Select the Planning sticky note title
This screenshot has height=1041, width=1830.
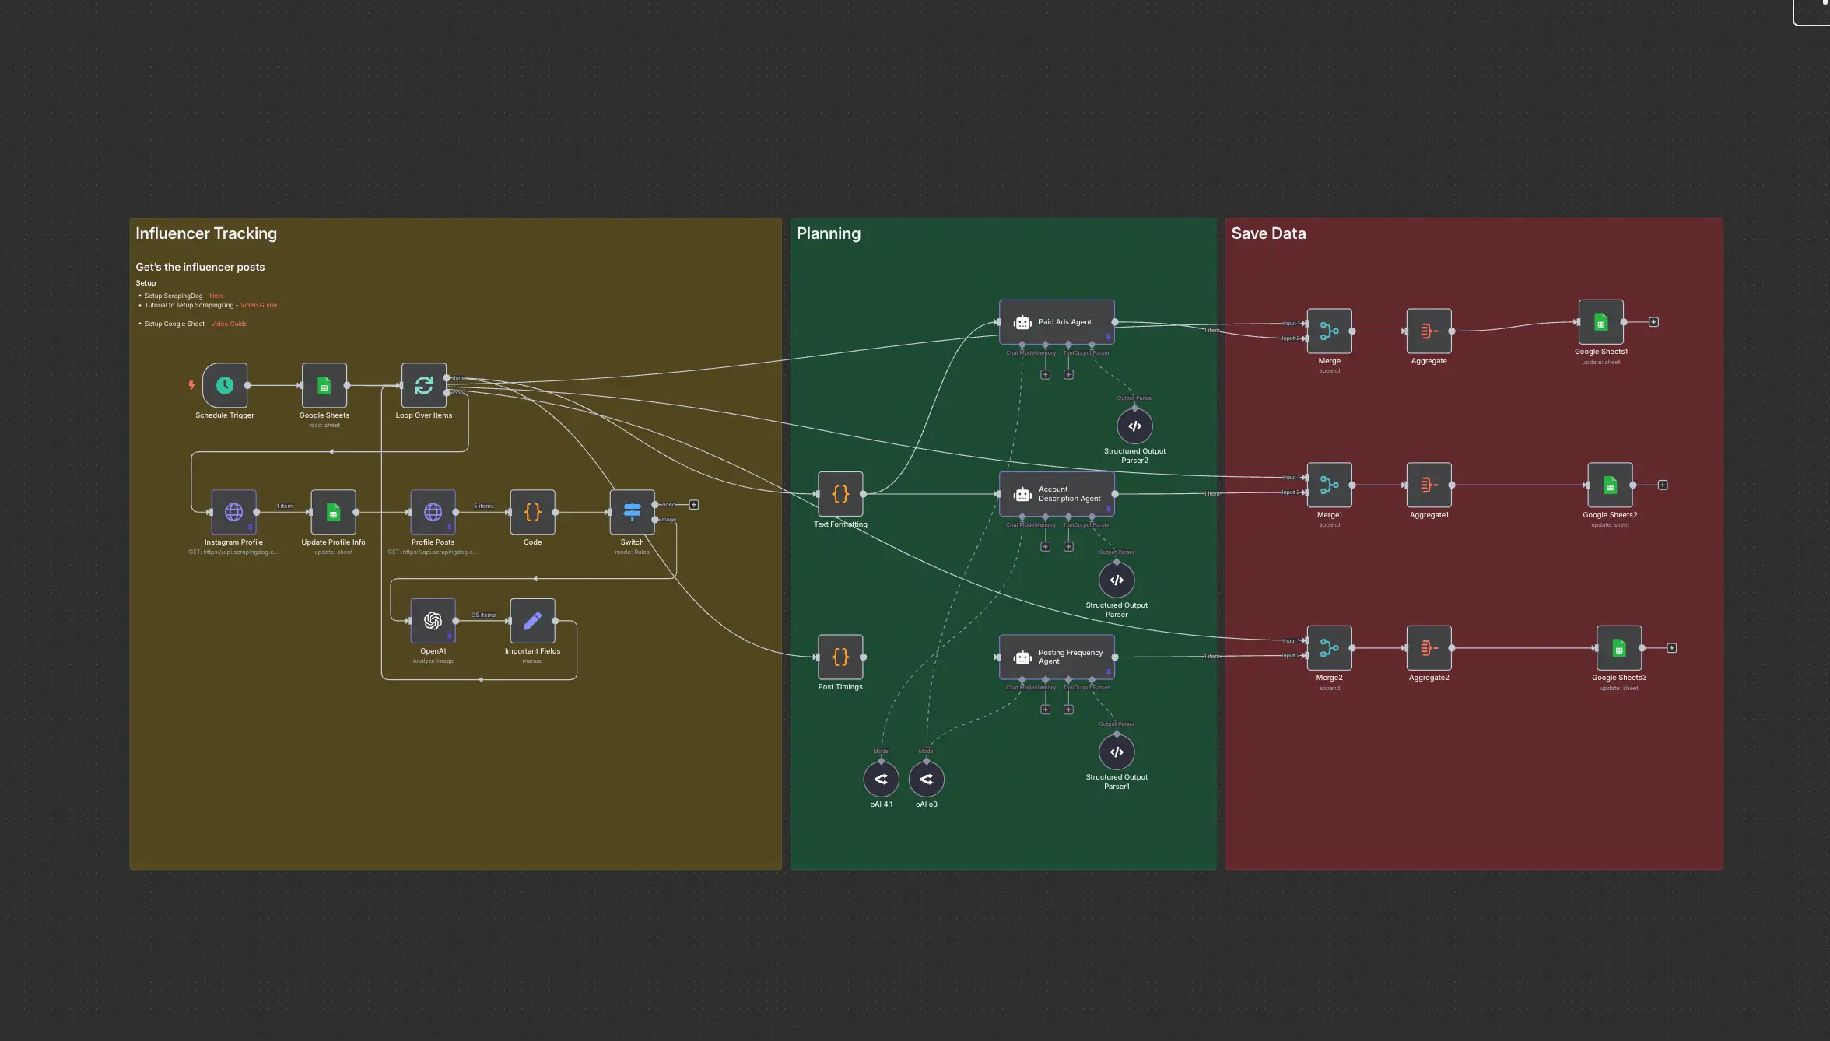829,233
